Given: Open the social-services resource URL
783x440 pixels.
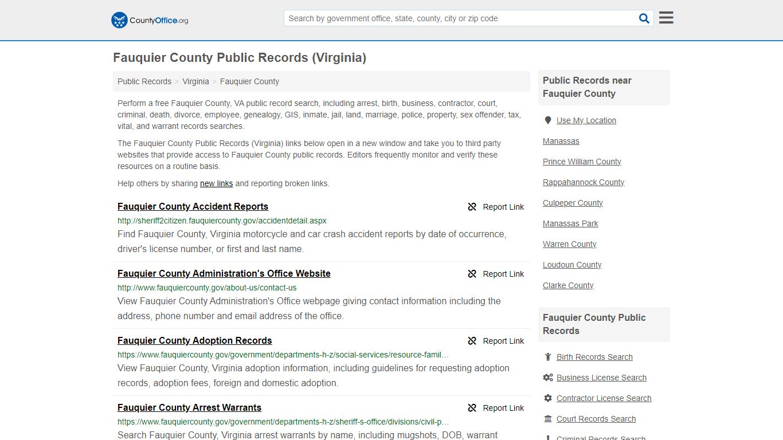Looking at the screenshot, I should tap(283, 355).
